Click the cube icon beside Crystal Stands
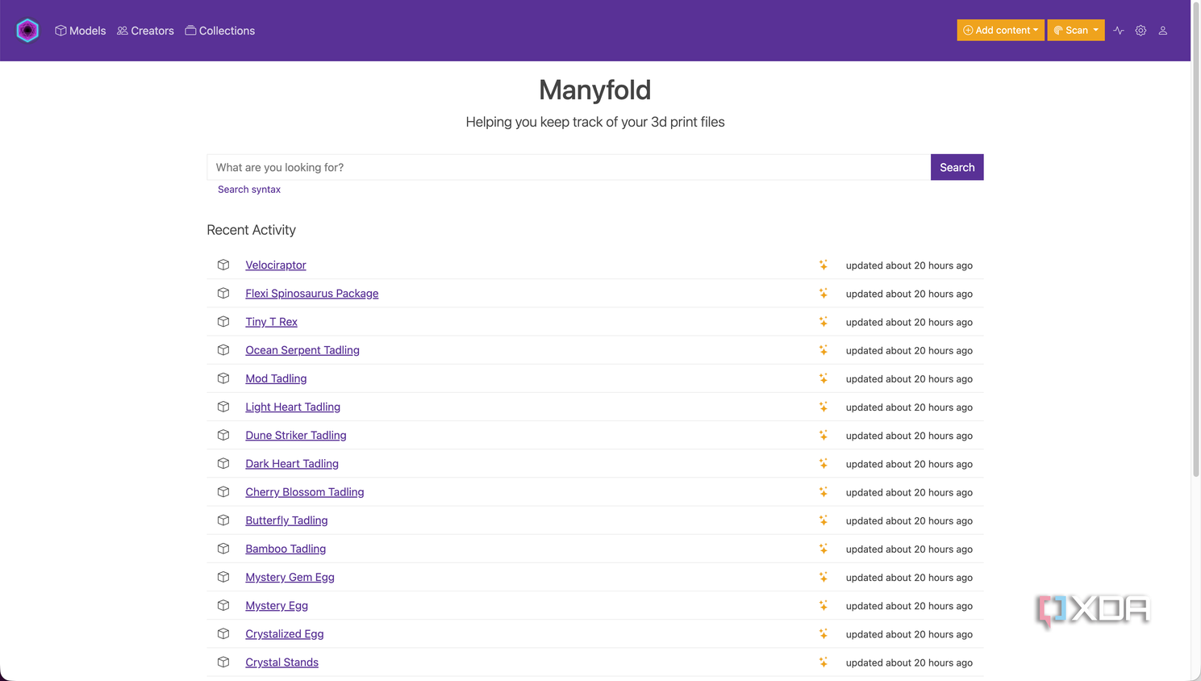 tap(223, 662)
